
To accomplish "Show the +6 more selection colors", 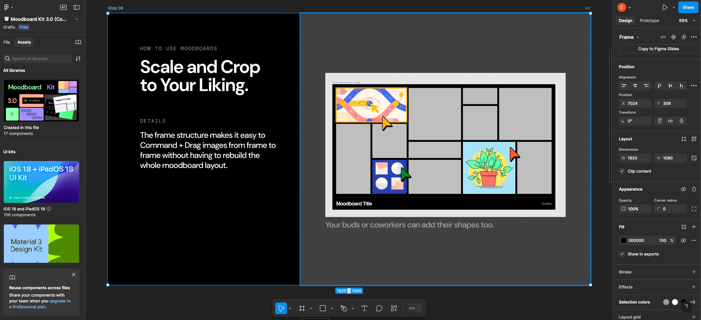I will 693,302.
